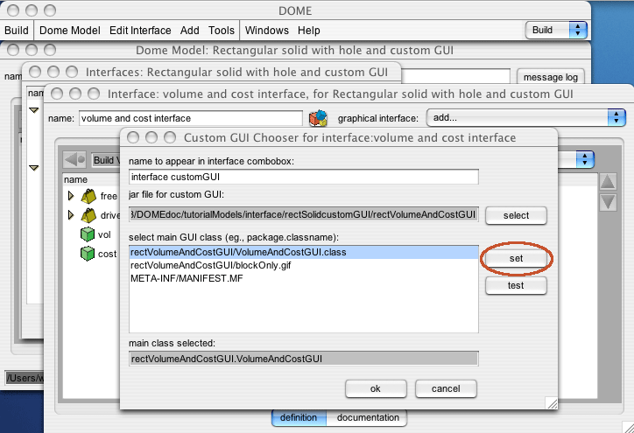The image size is (634, 433).
Task: Open the Dome Model menu
Action: point(69,31)
